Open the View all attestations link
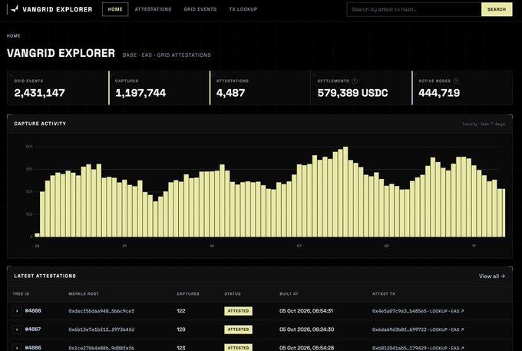 pyautogui.click(x=492, y=276)
